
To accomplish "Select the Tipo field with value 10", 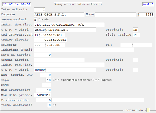I will click(48, 80).
